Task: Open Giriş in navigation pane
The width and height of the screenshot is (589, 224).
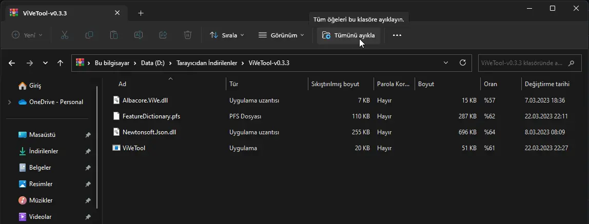Action: click(35, 86)
